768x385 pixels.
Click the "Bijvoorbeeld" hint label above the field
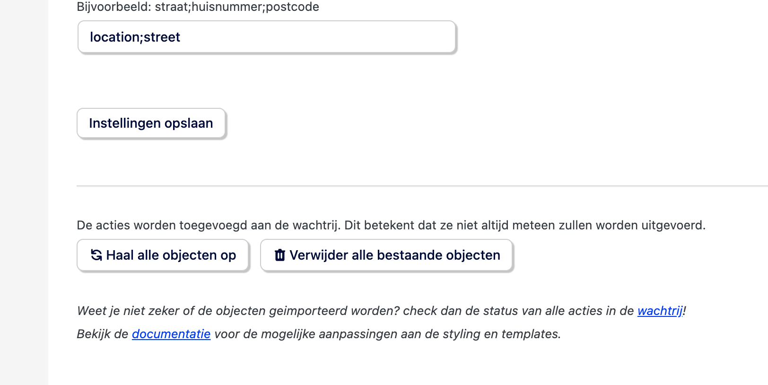pos(113,7)
